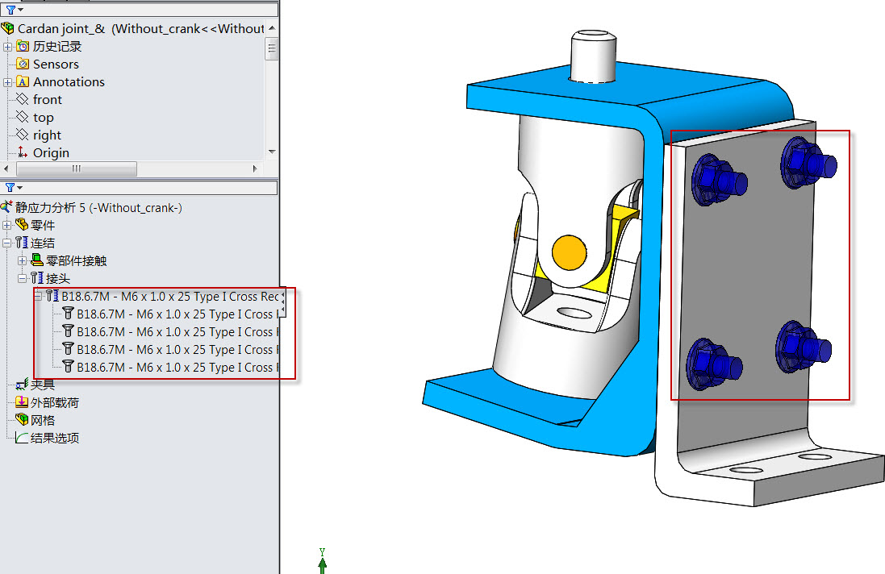
Task: Select the 夹具 fixtures icon
Action: coord(23,385)
